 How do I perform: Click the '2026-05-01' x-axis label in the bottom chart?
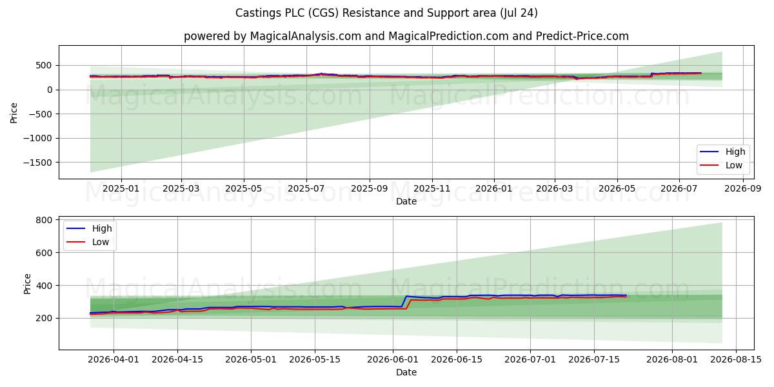coord(251,360)
